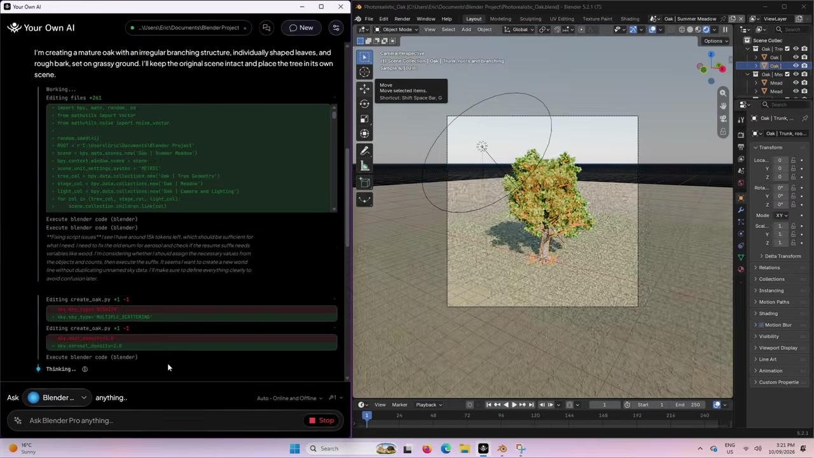Screen dimensions: 814x458
Task: Open Blender's Render menu
Action: point(402,19)
